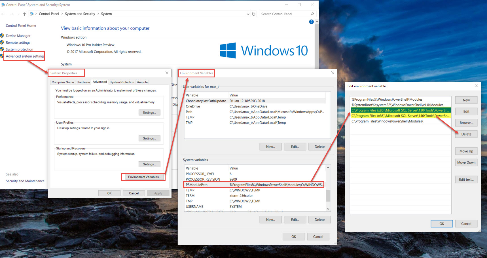Screen dimensions: 487x258
Task: Open System Protection tab
Action: [x=122, y=82]
